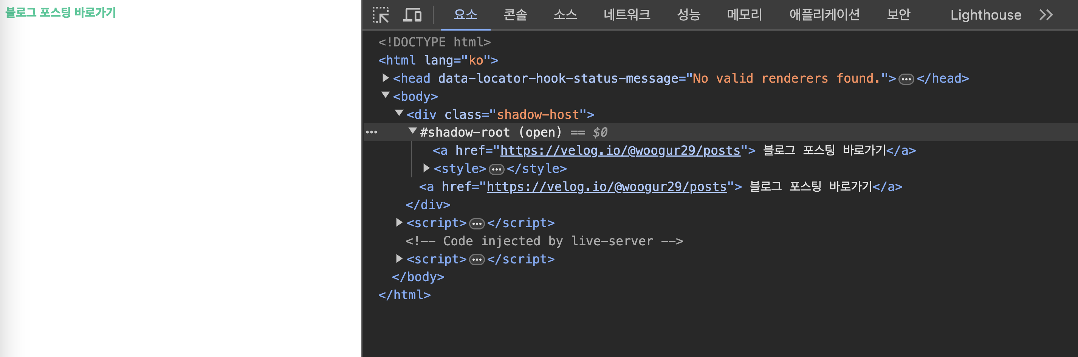
Task: Click the "ko" lang attribute value
Action: pos(476,60)
